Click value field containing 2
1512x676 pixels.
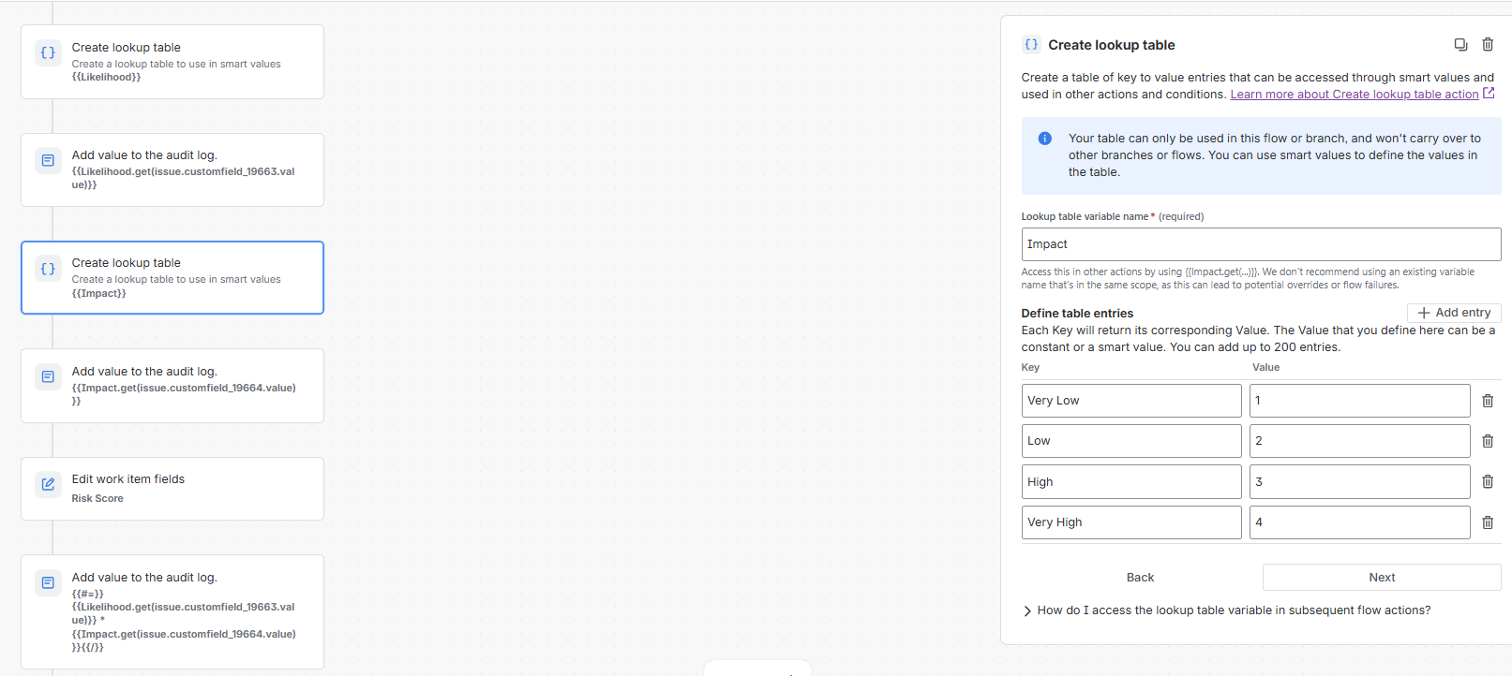click(1360, 441)
